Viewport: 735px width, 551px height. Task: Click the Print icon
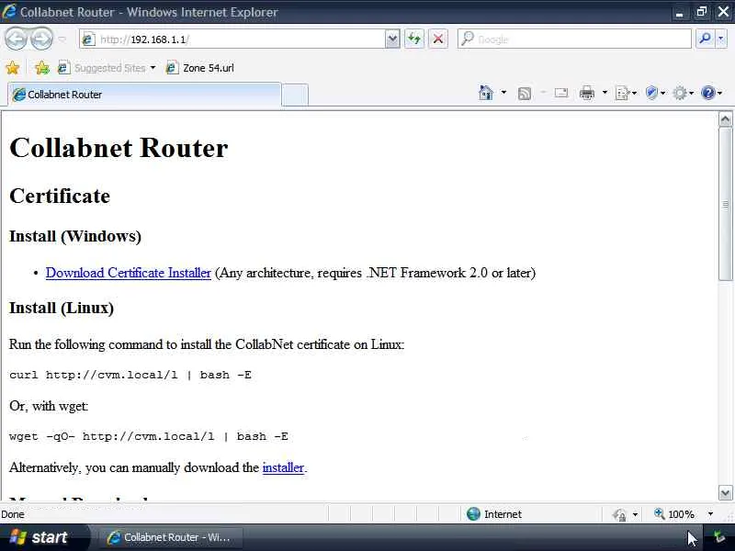pyautogui.click(x=586, y=94)
